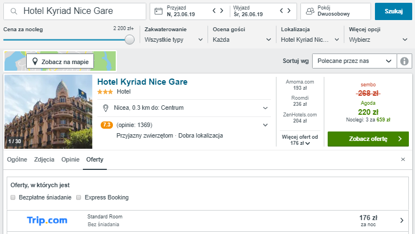Expand the reviews rating row
The image size is (415, 234).
pos(184,125)
